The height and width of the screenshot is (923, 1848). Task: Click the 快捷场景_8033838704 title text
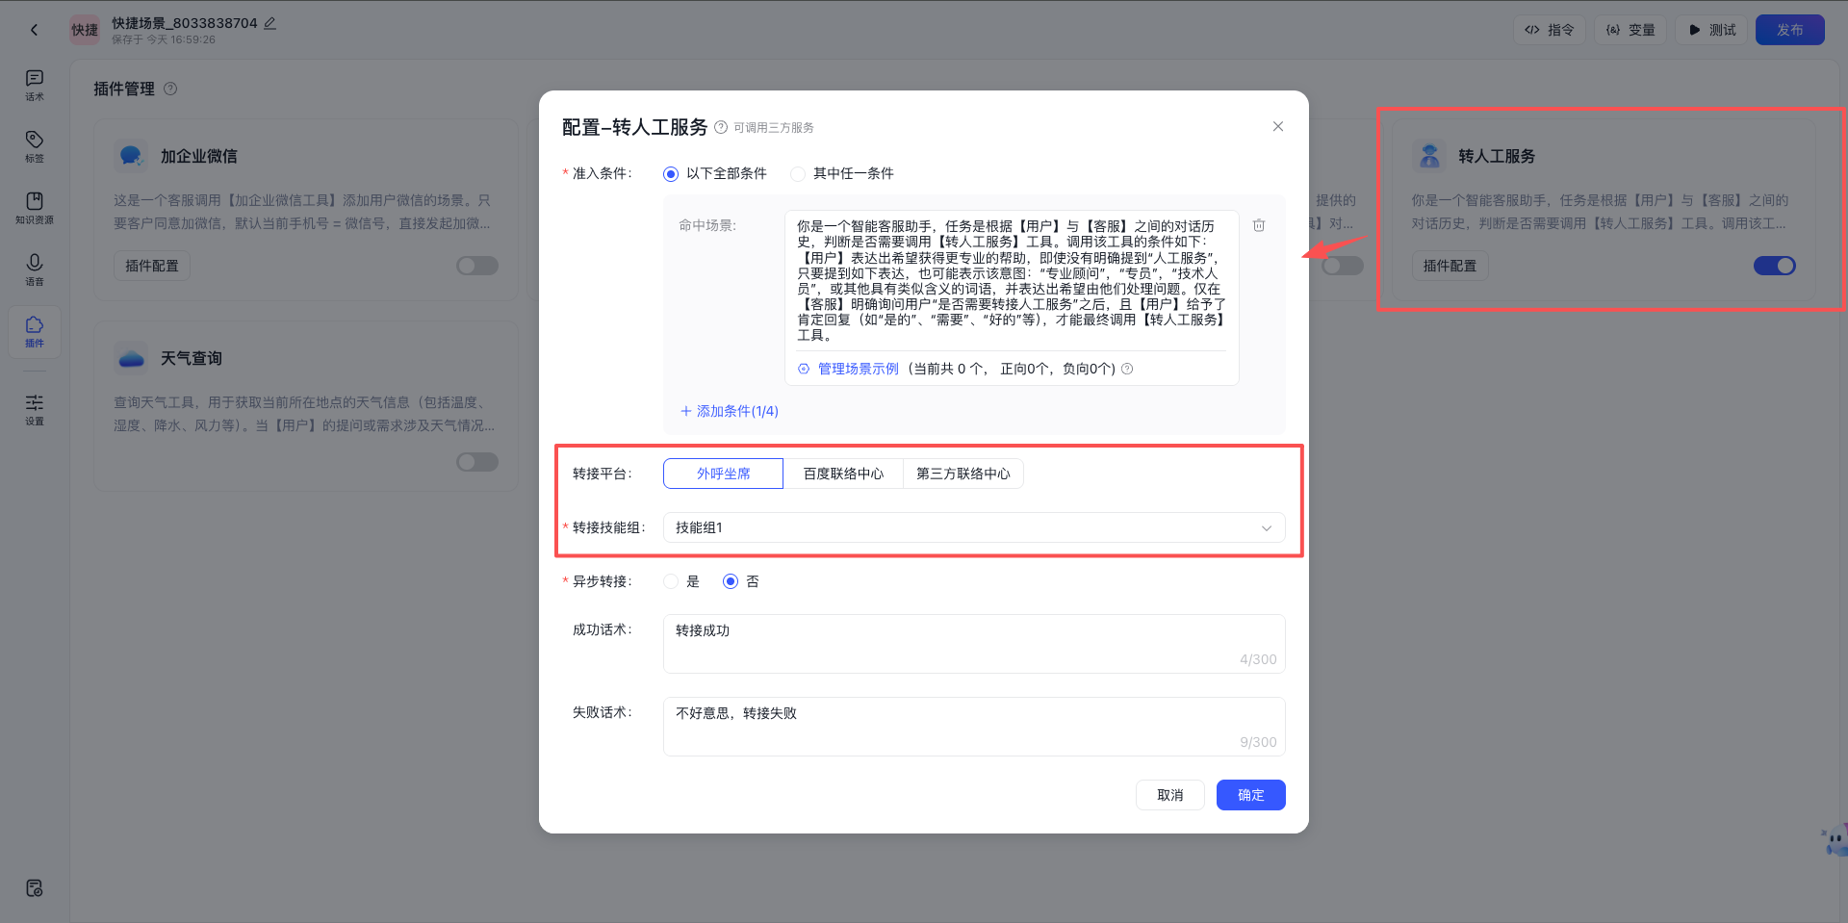pyautogui.click(x=185, y=23)
